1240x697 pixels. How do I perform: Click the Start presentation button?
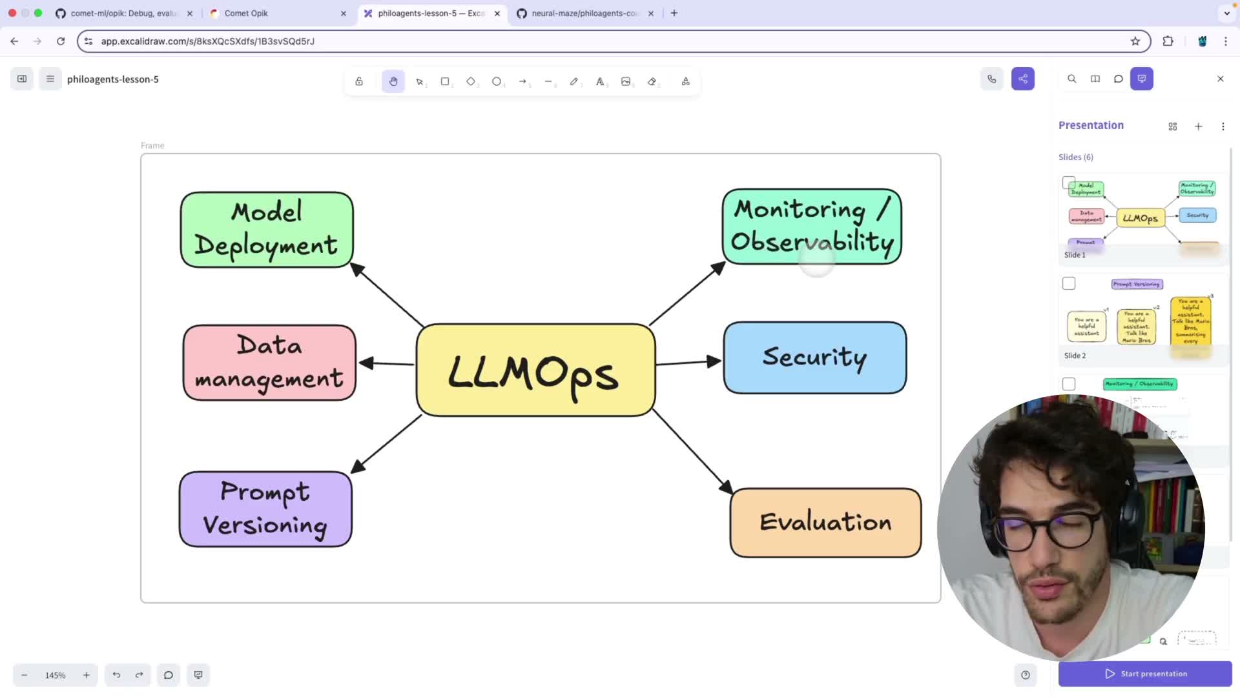click(1145, 674)
